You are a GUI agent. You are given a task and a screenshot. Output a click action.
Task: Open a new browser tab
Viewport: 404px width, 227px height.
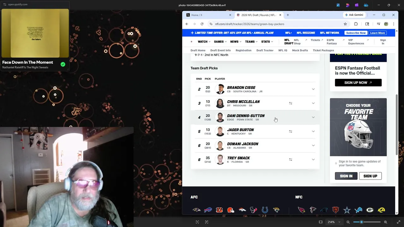click(x=288, y=15)
